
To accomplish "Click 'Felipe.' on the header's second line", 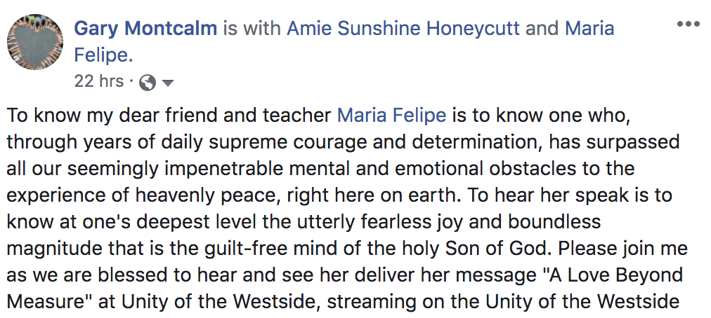I will 103,55.
